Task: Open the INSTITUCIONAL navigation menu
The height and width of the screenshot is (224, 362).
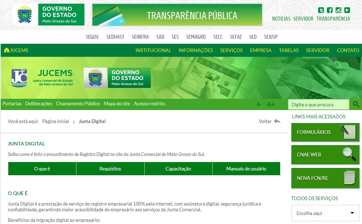Action: tap(153, 50)
